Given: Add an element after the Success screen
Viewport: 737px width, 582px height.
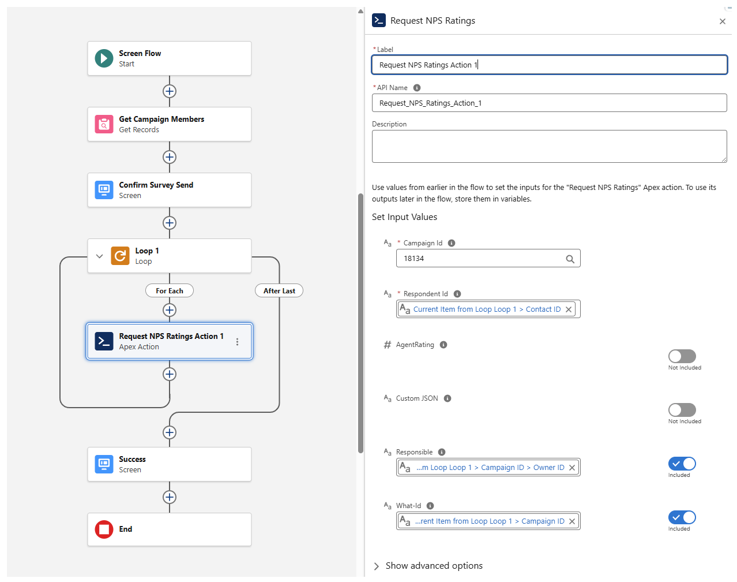Looking at the screenshot, I should (169, 497).
